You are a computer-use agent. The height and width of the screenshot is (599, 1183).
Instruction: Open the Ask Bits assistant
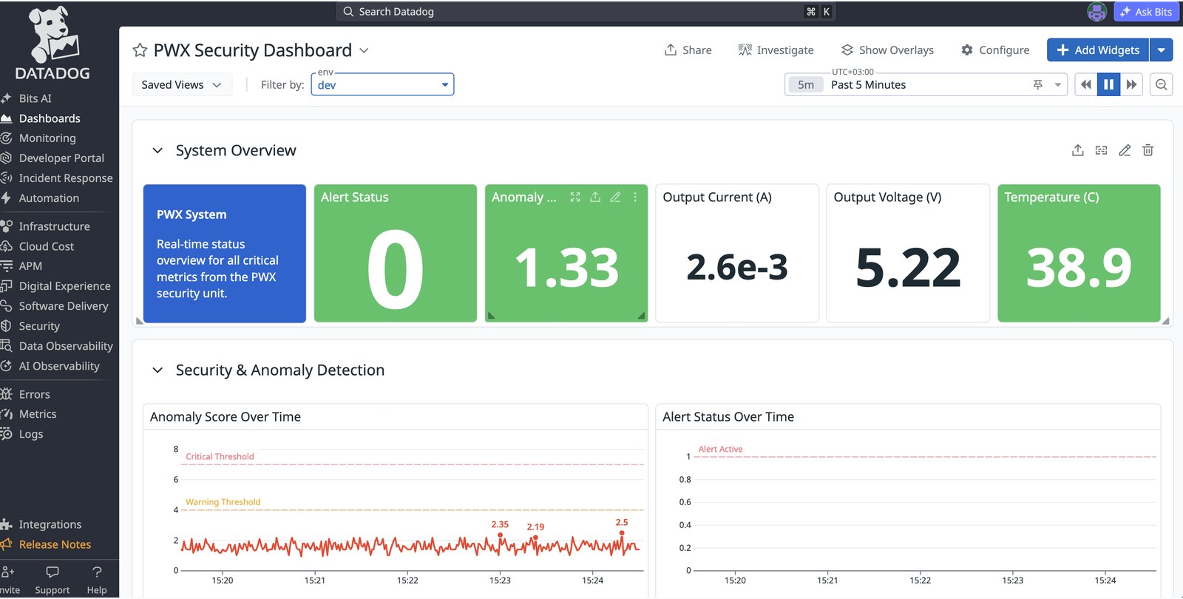[x=1145, y=12]
